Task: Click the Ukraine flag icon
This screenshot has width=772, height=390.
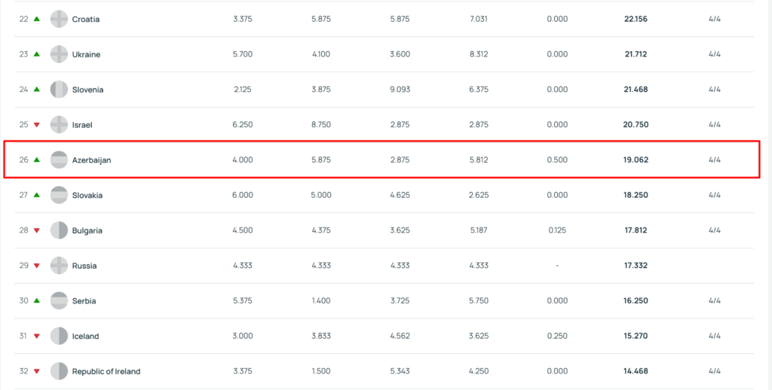Action: (59, 54)
